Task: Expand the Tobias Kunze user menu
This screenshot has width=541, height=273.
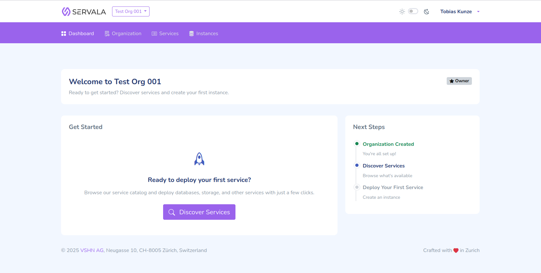Action: [456, 12]
